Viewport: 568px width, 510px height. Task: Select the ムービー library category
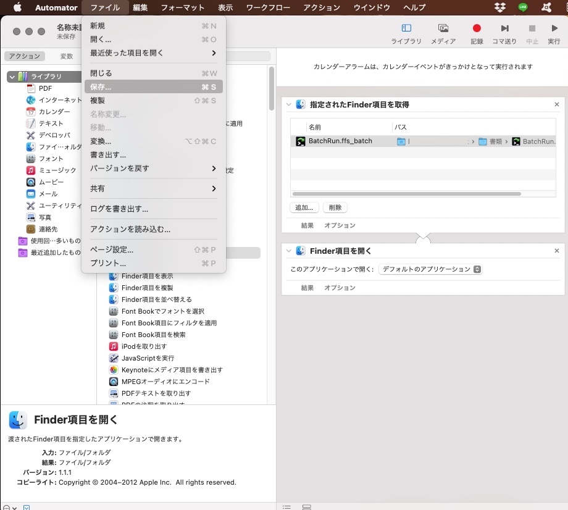coord(45,182)
